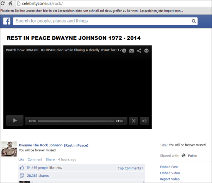This screenshot has height=183, width=212.
Task: Open the video info icon
Action: pyautogui.click(x=124, y=51)
